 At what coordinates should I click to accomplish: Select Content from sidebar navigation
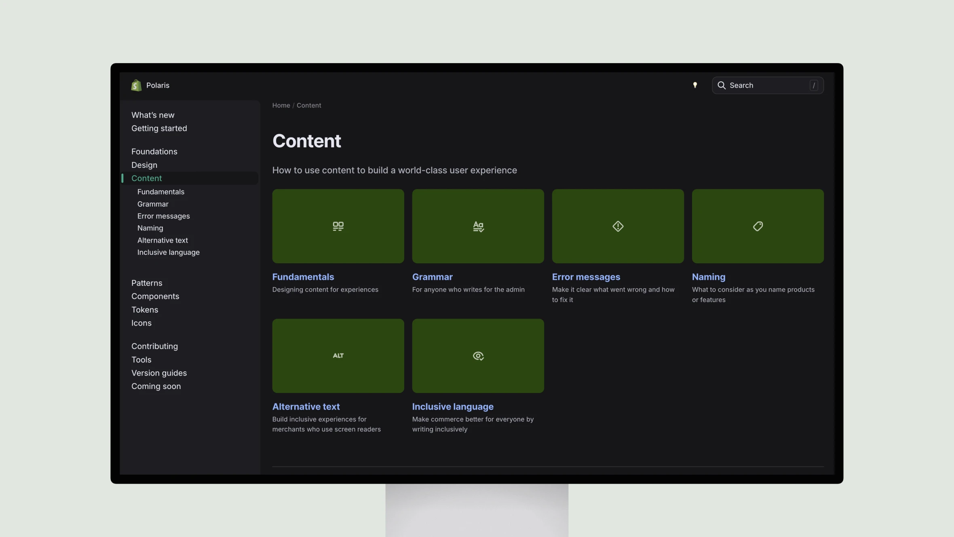[x=147, y=178]
